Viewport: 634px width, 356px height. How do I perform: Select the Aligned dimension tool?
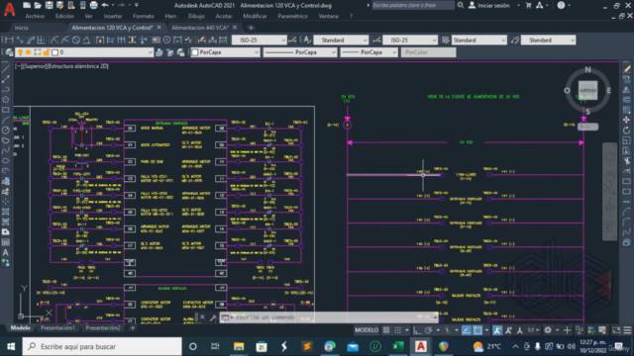[x=20, y=40]
